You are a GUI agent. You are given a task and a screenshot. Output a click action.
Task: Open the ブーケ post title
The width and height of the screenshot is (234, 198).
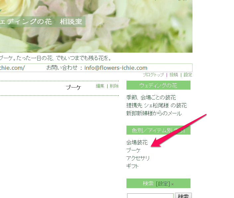73,88
